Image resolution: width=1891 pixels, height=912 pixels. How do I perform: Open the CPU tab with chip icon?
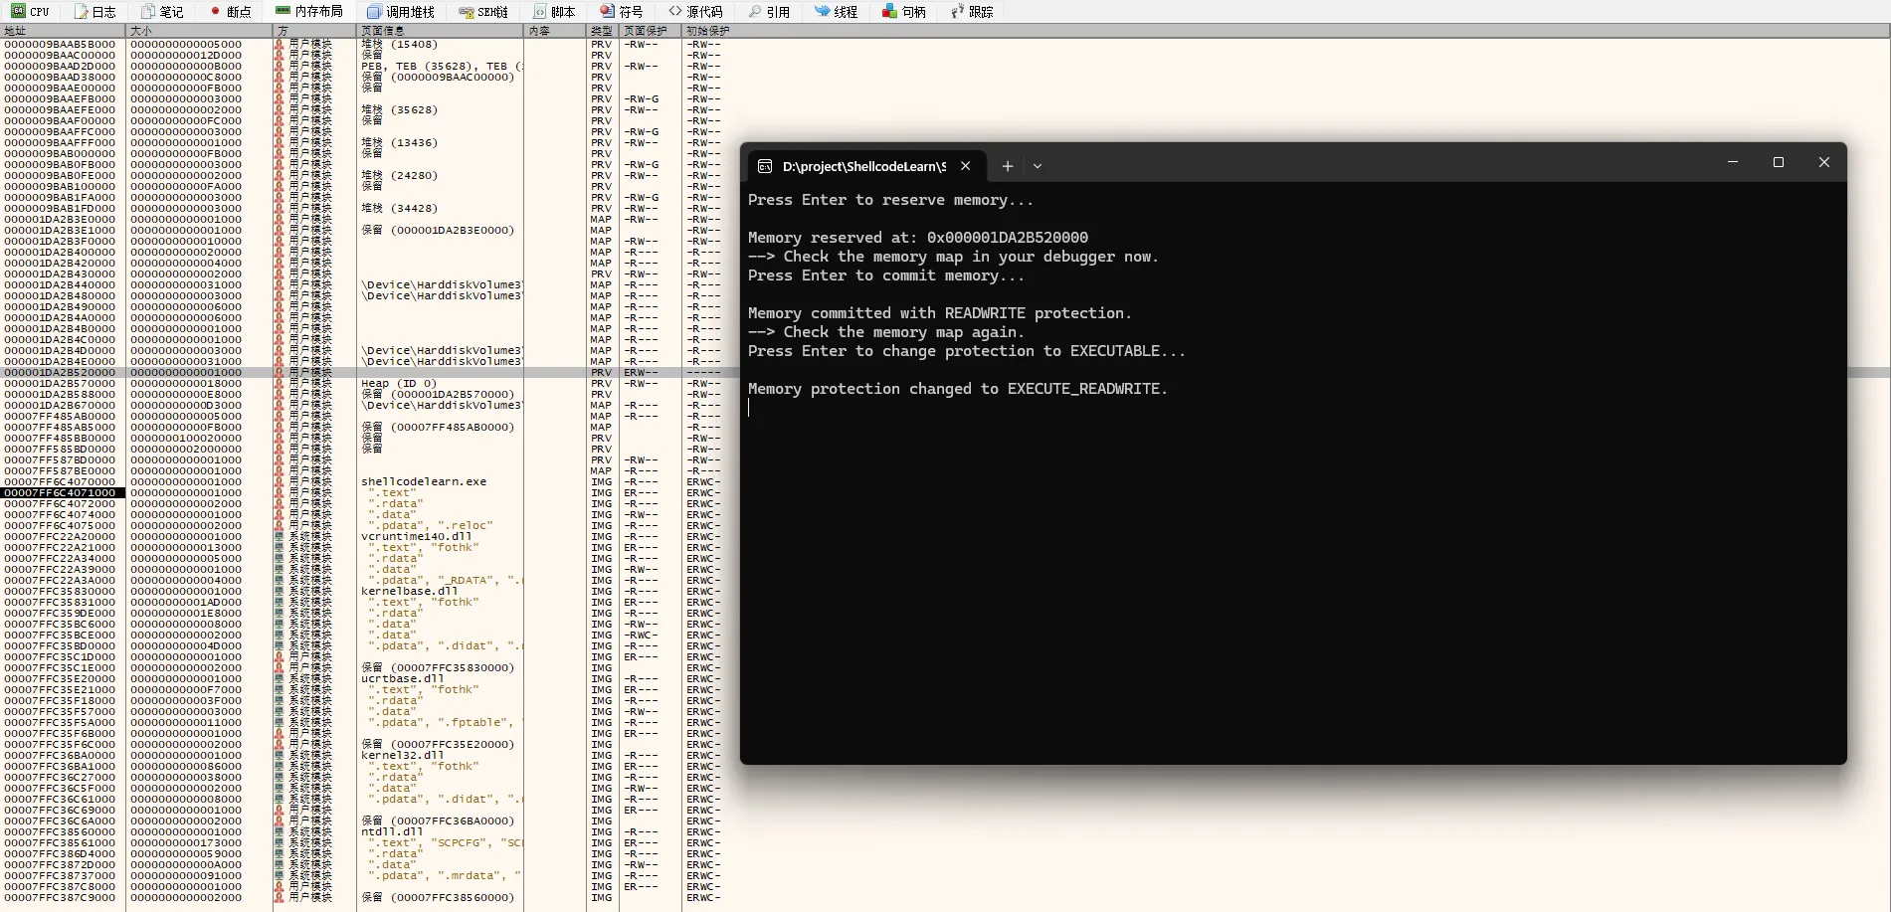click(x=30, y=12)
